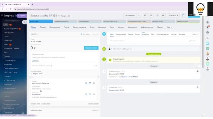Open the pipeline dropdown next to deal title

click(x=66, y=16)
